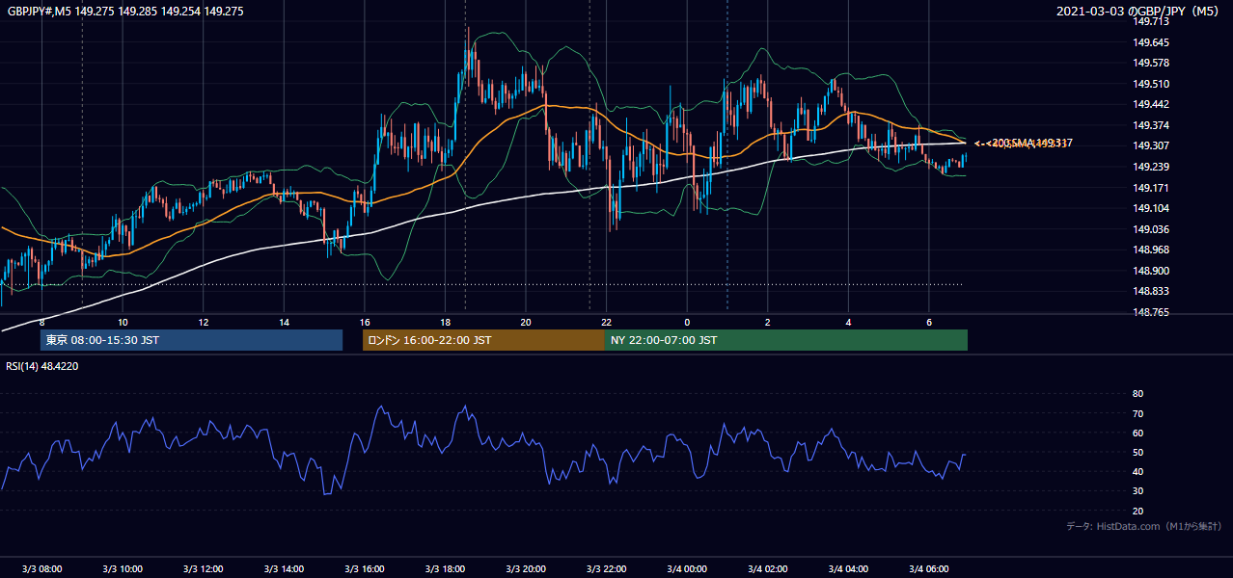Click the RSI level 50 label
Image resolution: width=1233 pixels, height=578 pixels.
(1137, 452)
